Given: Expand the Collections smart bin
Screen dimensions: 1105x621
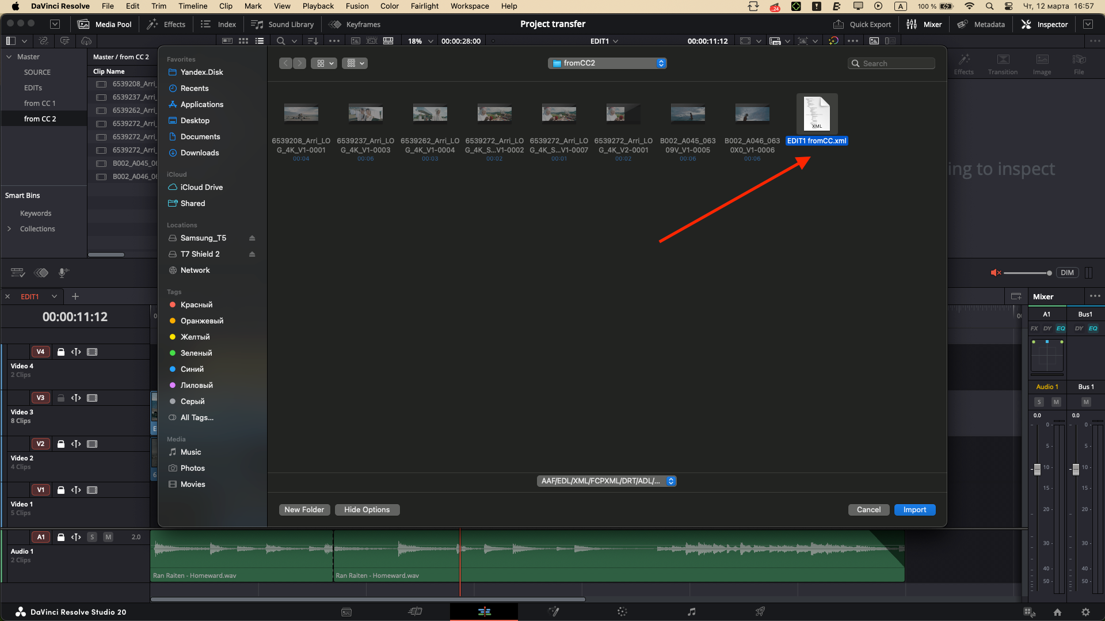Looking at the screenshot, I should point(9,228).
